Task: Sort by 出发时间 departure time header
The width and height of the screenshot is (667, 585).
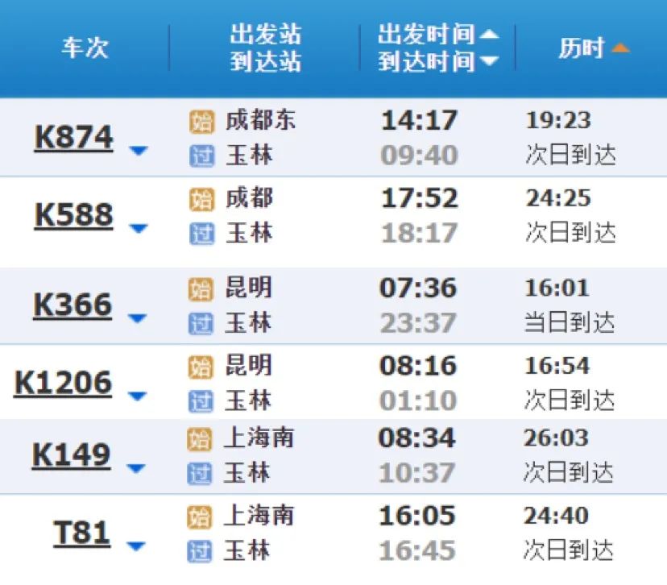Action: 438,35
